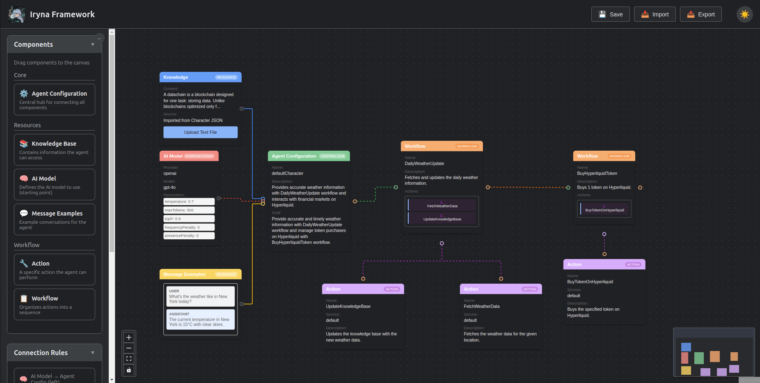The height and width of the screenshot is (383, 760).
Task: Edit the frequencyPenalty parameter field
Action: tap(189, 227)
